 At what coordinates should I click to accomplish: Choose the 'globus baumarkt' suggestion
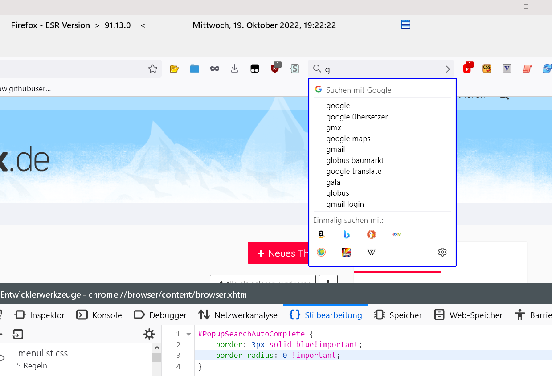pyautogui.click(x=382, y=160)
